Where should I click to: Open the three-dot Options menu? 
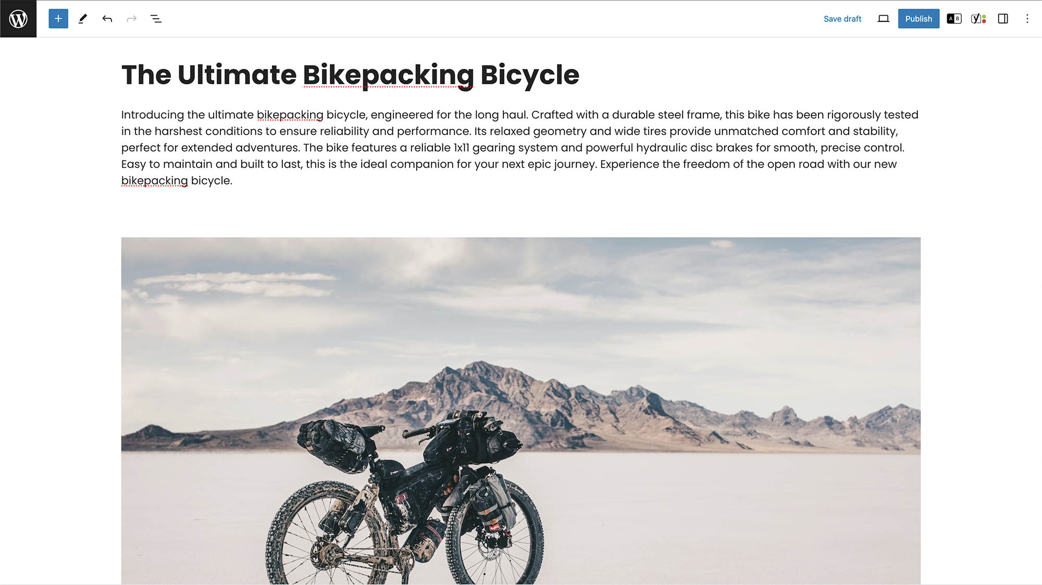point(1027,19)
